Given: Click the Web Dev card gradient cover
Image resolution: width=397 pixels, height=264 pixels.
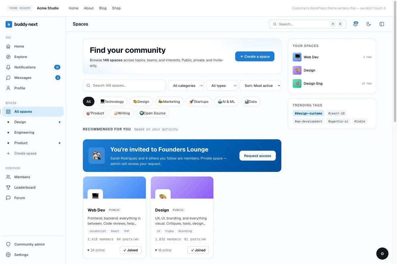Looking at the screenshot, I should coord(114,187).
